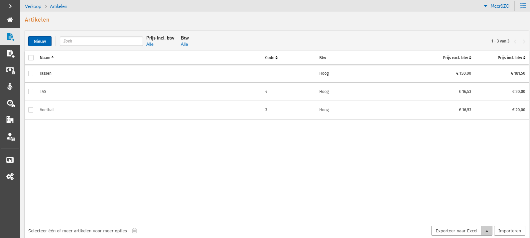Image resolution: width=530 pixels, height=238 pixels.
Task: Expand the arrow next to Exporteer naar Excel
Action: click(487, 231)
